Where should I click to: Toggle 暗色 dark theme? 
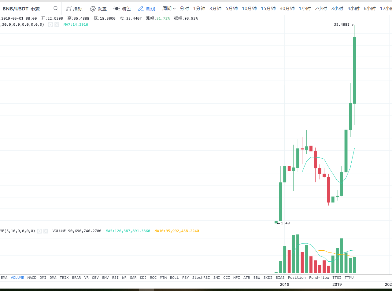pyautogui.click(x=122, y=9)
